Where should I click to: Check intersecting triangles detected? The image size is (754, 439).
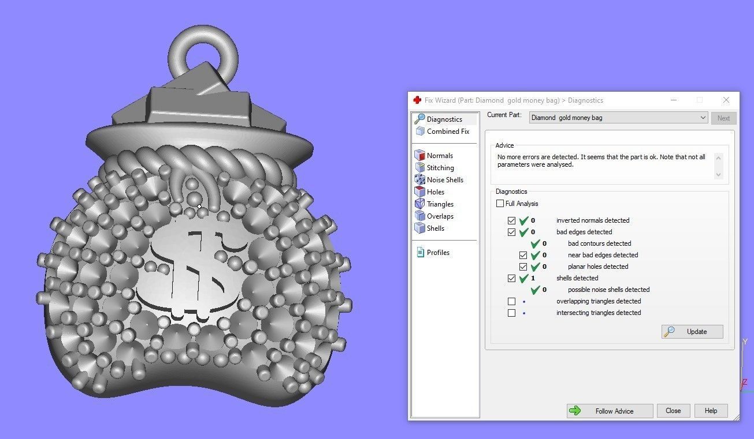(511, 312)
